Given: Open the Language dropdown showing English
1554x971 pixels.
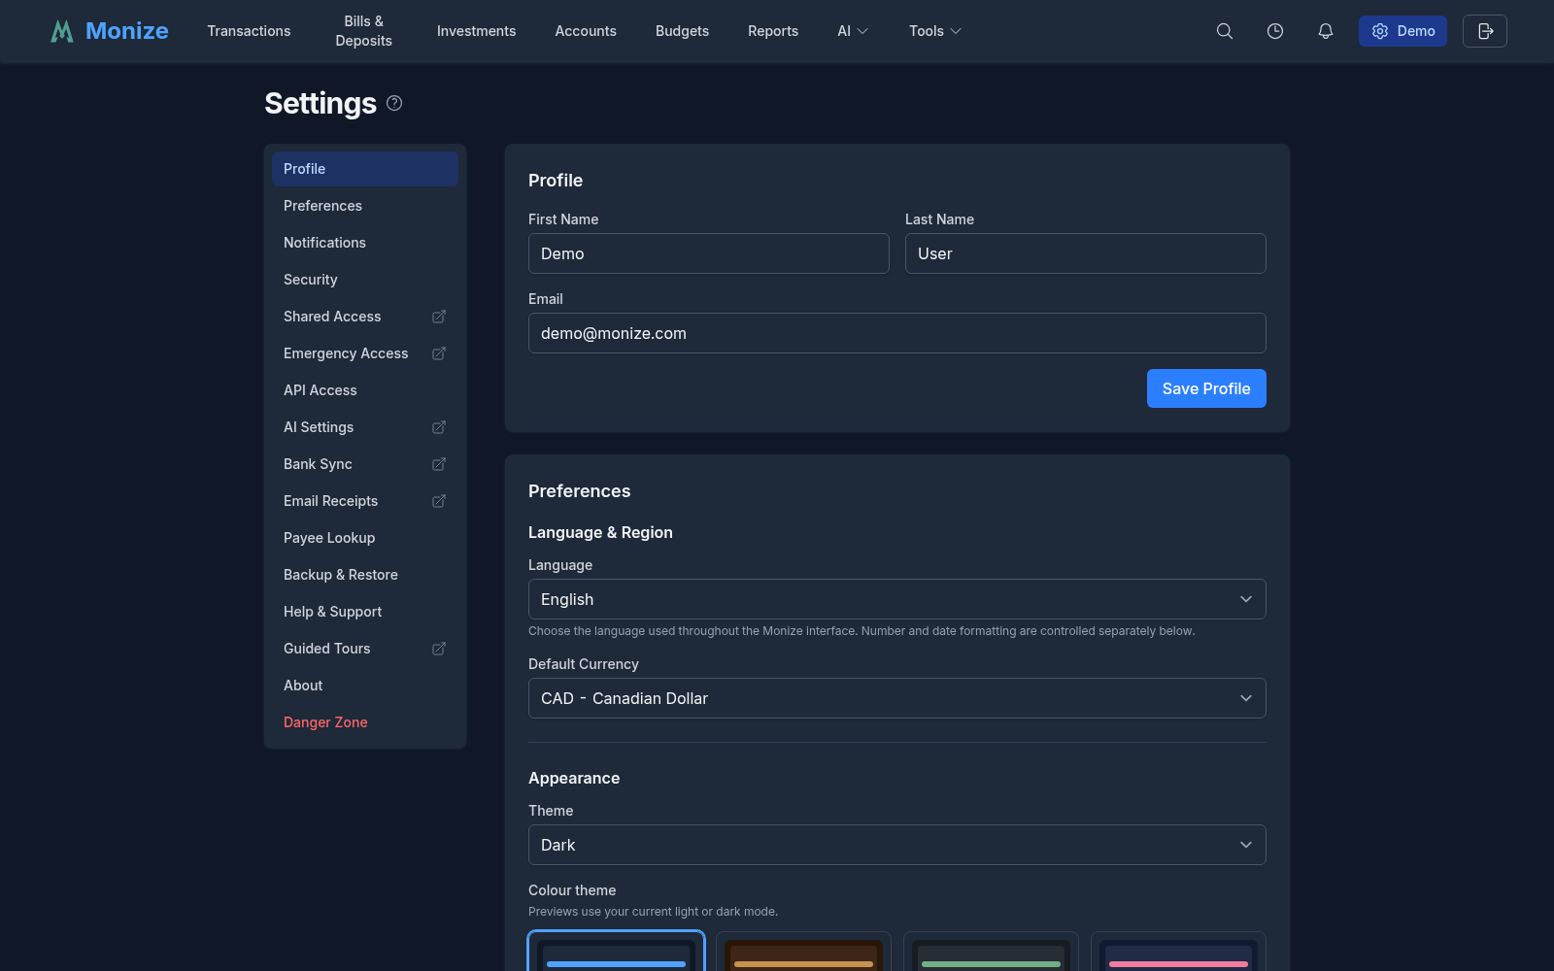Looking at the screenshot, I should coord(897,599).
